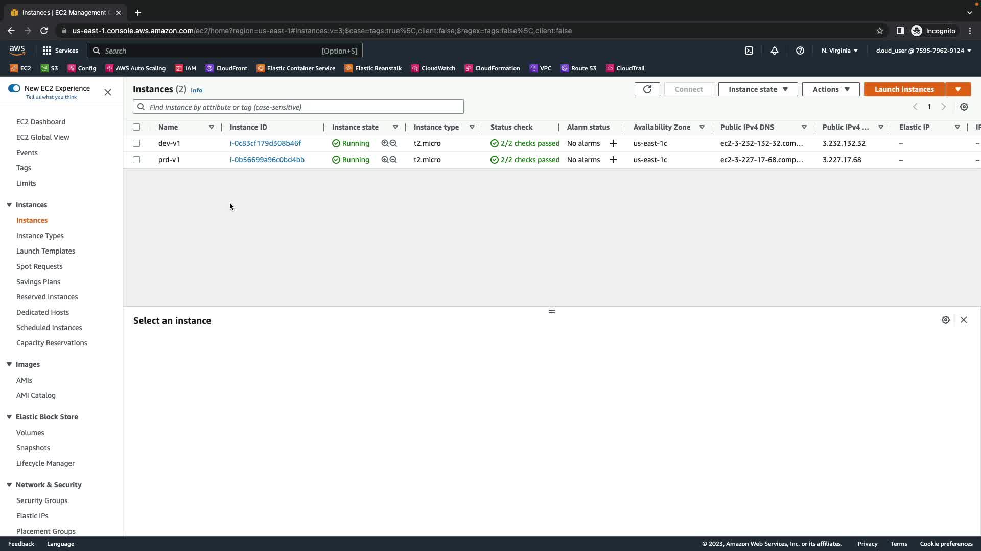Open table preferences gear beside pagination
The width and height of the screenshot is (981, 551).
964,107
